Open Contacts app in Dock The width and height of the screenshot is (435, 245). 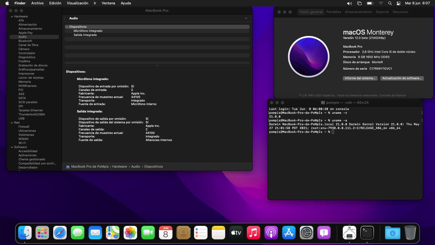(184, 233)
